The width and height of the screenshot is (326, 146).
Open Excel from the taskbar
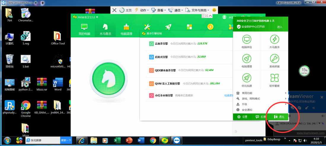[x=117, y=141]
